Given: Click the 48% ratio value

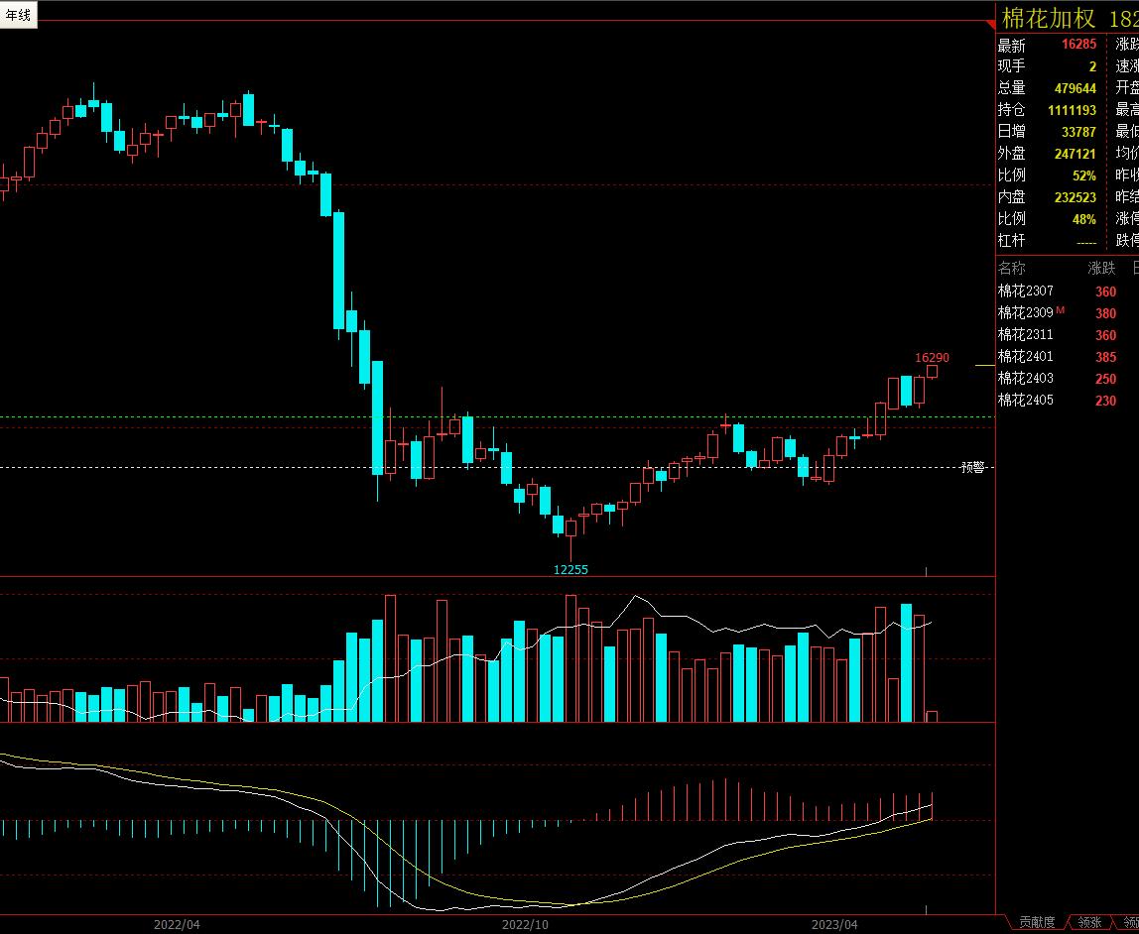Looking at the screenshot, I should [x=1083, y=219].
